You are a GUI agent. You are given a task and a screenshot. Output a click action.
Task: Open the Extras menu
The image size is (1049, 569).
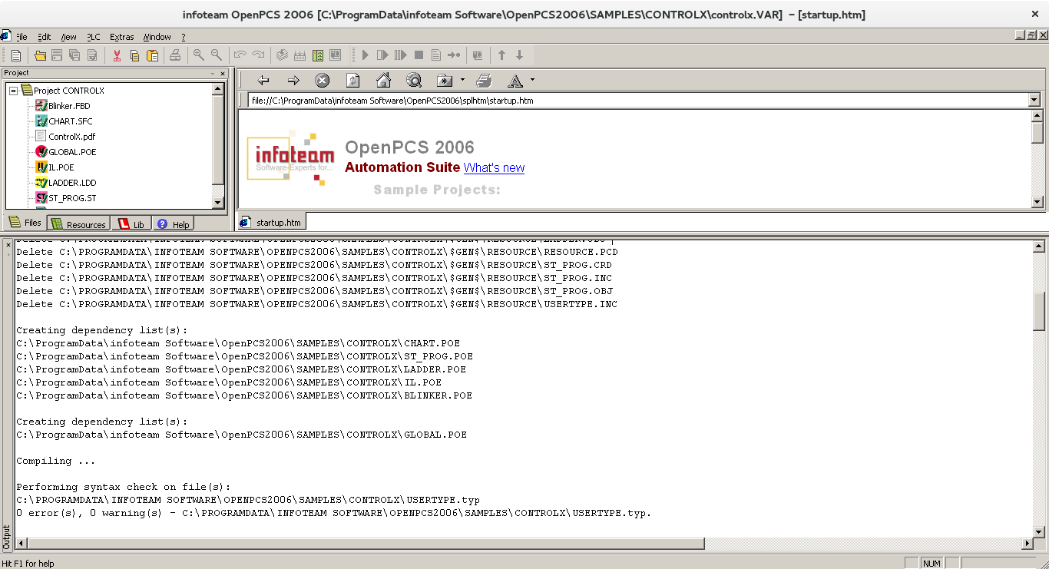coord(121,37)
